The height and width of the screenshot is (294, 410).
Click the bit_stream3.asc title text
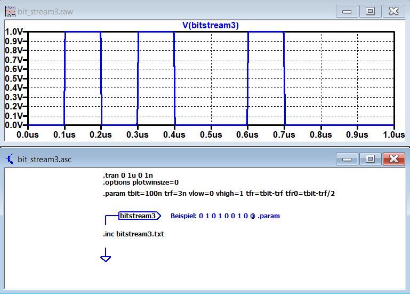coord(44,160)
